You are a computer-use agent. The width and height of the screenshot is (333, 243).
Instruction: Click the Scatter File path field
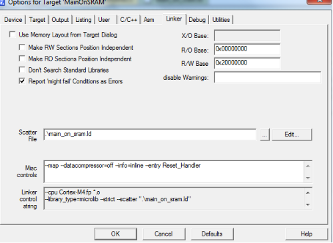point(150,134)
